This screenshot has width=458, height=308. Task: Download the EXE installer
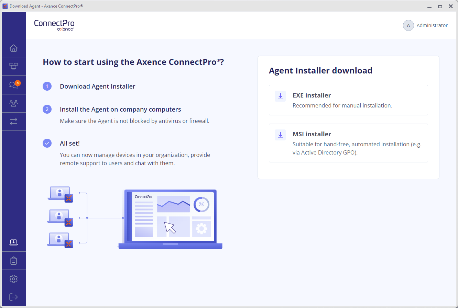click(348, 100)
